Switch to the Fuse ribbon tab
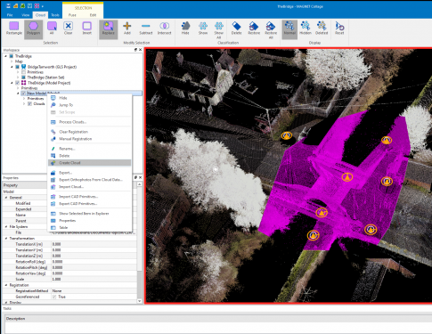The image size is (432, 334). (72, 15)
